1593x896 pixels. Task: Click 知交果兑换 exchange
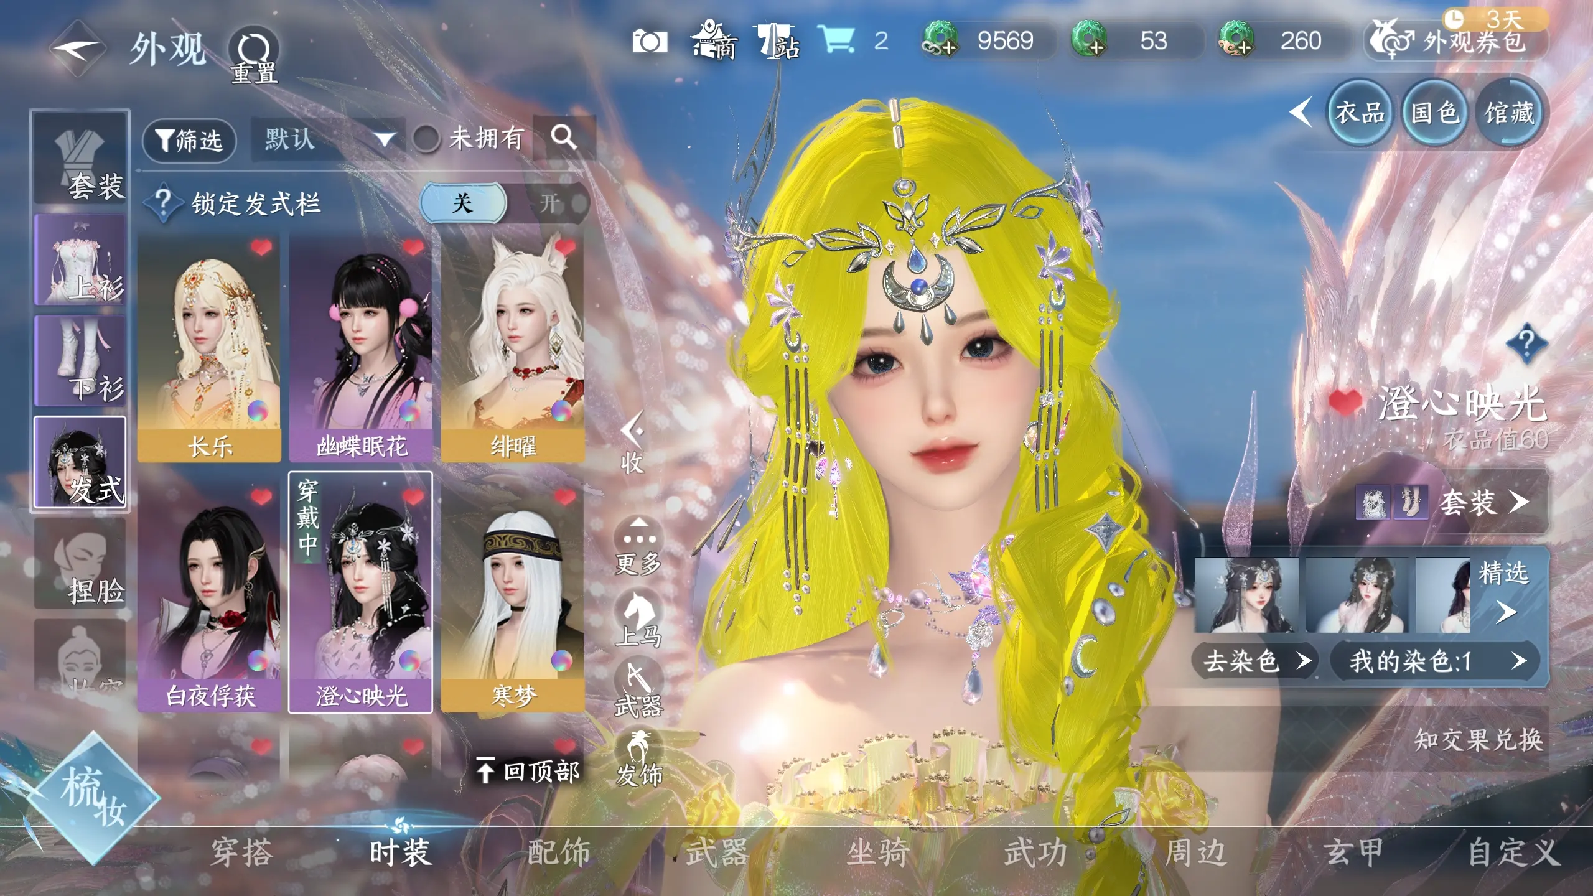pos(1479,740)
